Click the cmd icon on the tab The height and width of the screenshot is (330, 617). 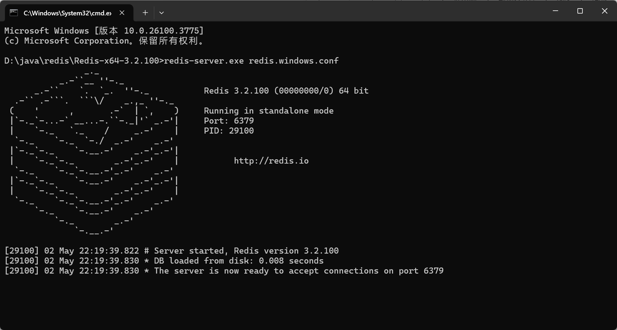[x=14, y=13]
